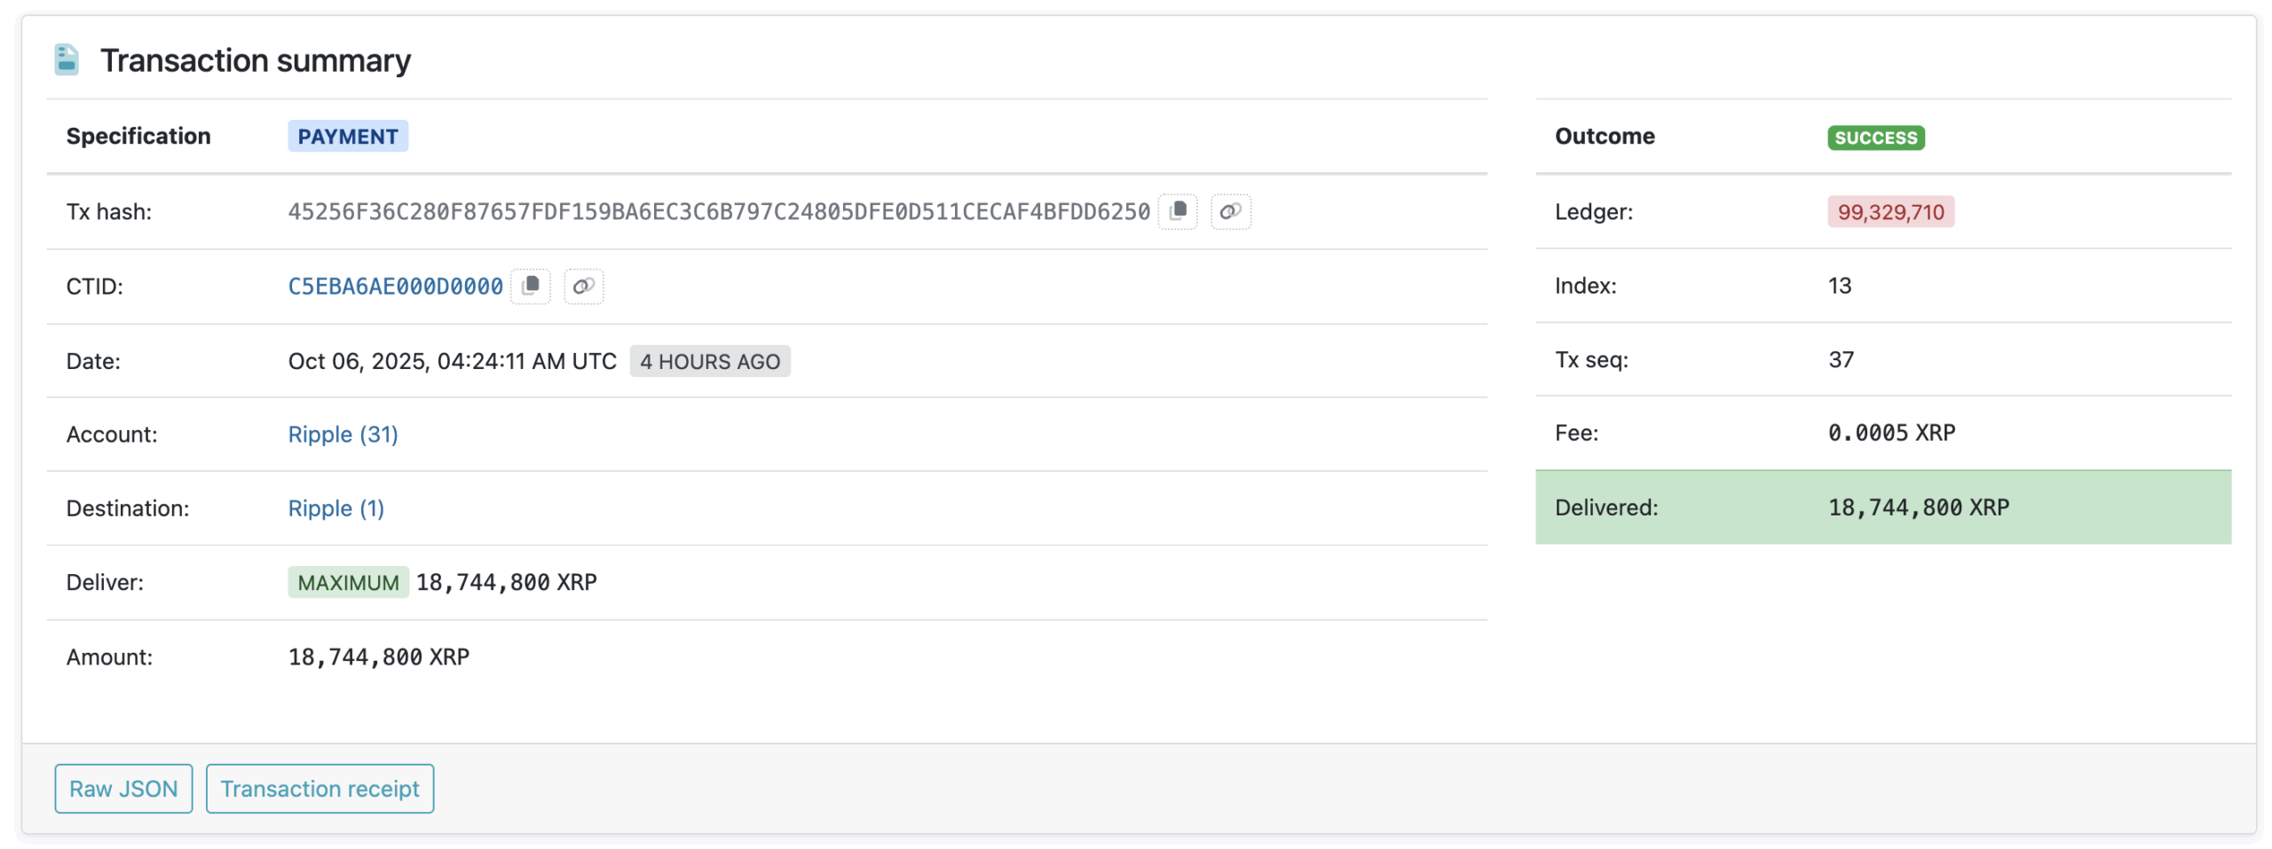Open the Ripple (1) destination link
The image size is (2272, 849).
pos(335,508)
